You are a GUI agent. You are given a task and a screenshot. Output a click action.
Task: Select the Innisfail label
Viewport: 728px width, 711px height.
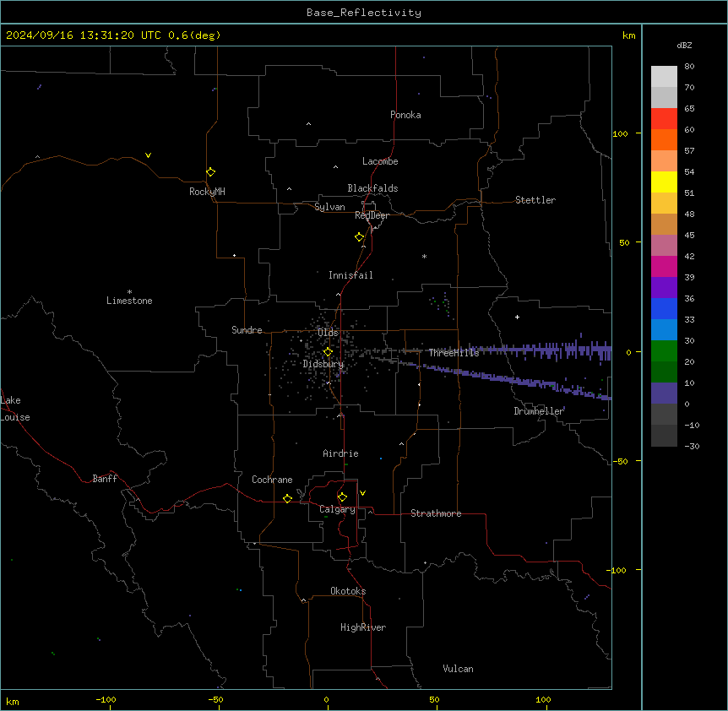pos(350,275)
